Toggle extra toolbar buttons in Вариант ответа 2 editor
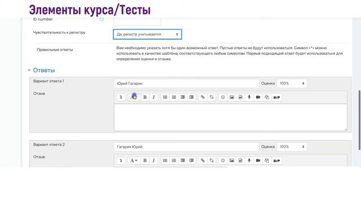This screenshot has width=361, height=203. pyautogui.click(x=121, y=160)
